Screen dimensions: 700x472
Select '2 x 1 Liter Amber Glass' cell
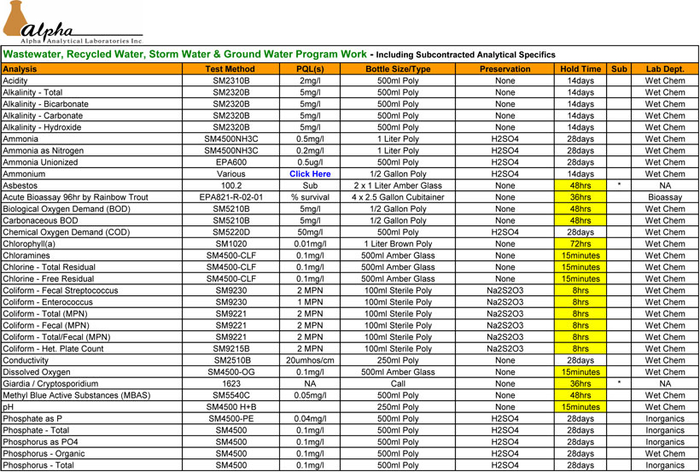(398, 186)
